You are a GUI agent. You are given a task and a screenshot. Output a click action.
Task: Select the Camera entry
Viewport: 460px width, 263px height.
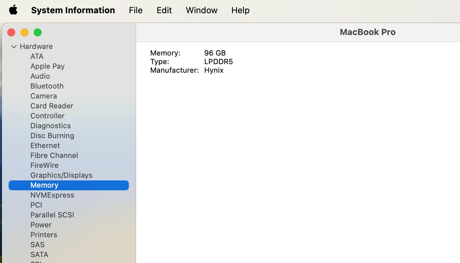pos(44,96)
